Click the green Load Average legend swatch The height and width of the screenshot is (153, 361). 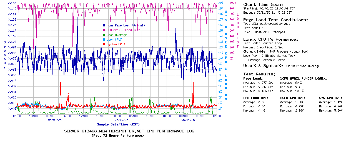pos(104,35)
